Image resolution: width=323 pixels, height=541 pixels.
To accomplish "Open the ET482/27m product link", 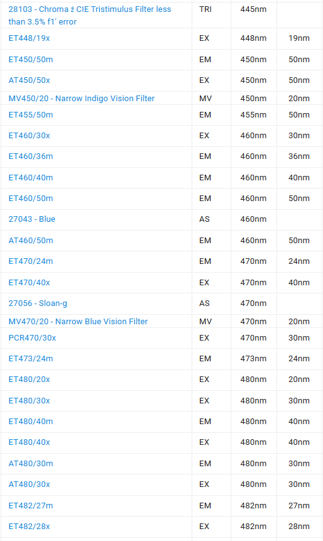I will pos(31,505).
